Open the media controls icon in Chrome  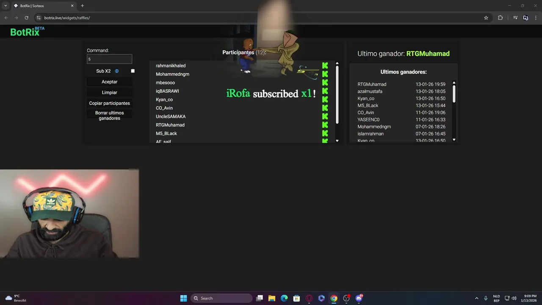pyautogui.click(x=515, y=18)
